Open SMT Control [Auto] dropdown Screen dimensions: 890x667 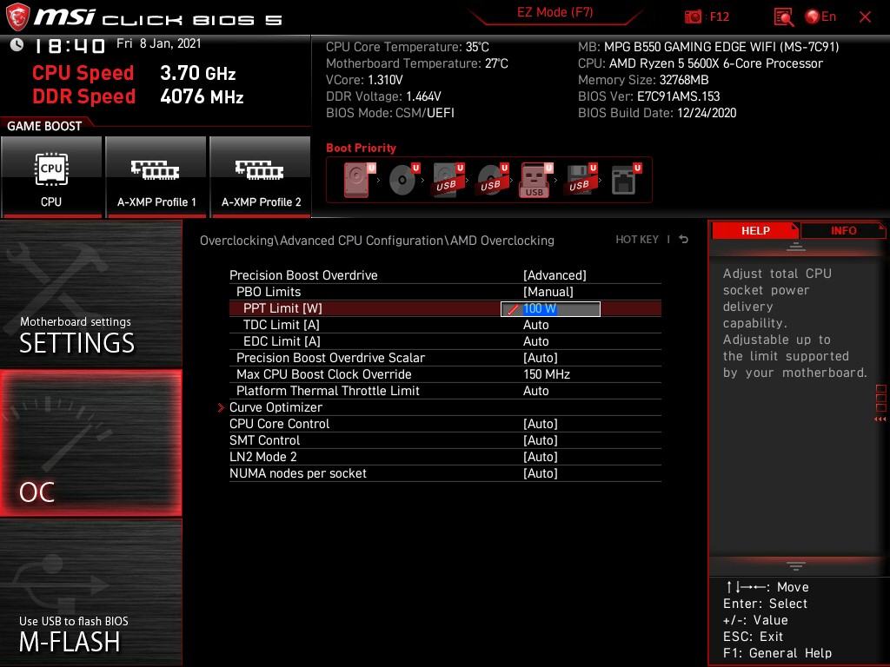541,440
